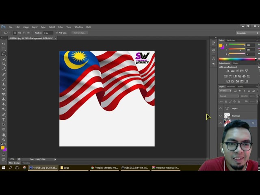The image size is (260, 195).
Task: Open OBS from the taskbar
Action: coord(135,168)
